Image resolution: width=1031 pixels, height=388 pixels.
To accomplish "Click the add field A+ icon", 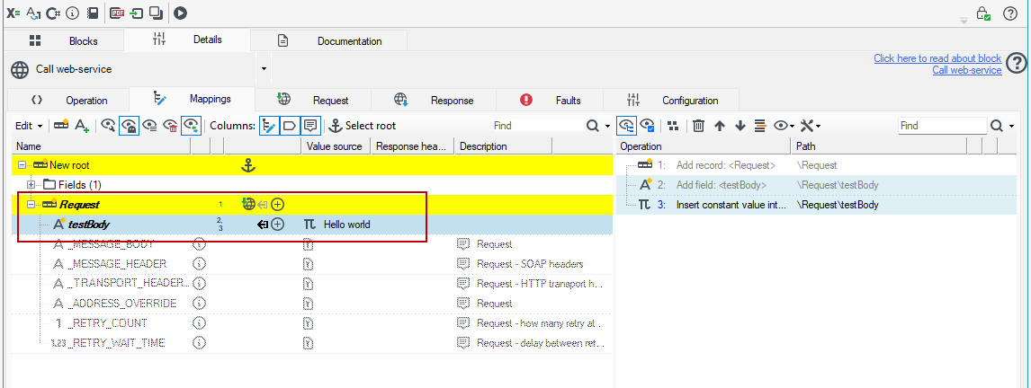I will 82,126.
